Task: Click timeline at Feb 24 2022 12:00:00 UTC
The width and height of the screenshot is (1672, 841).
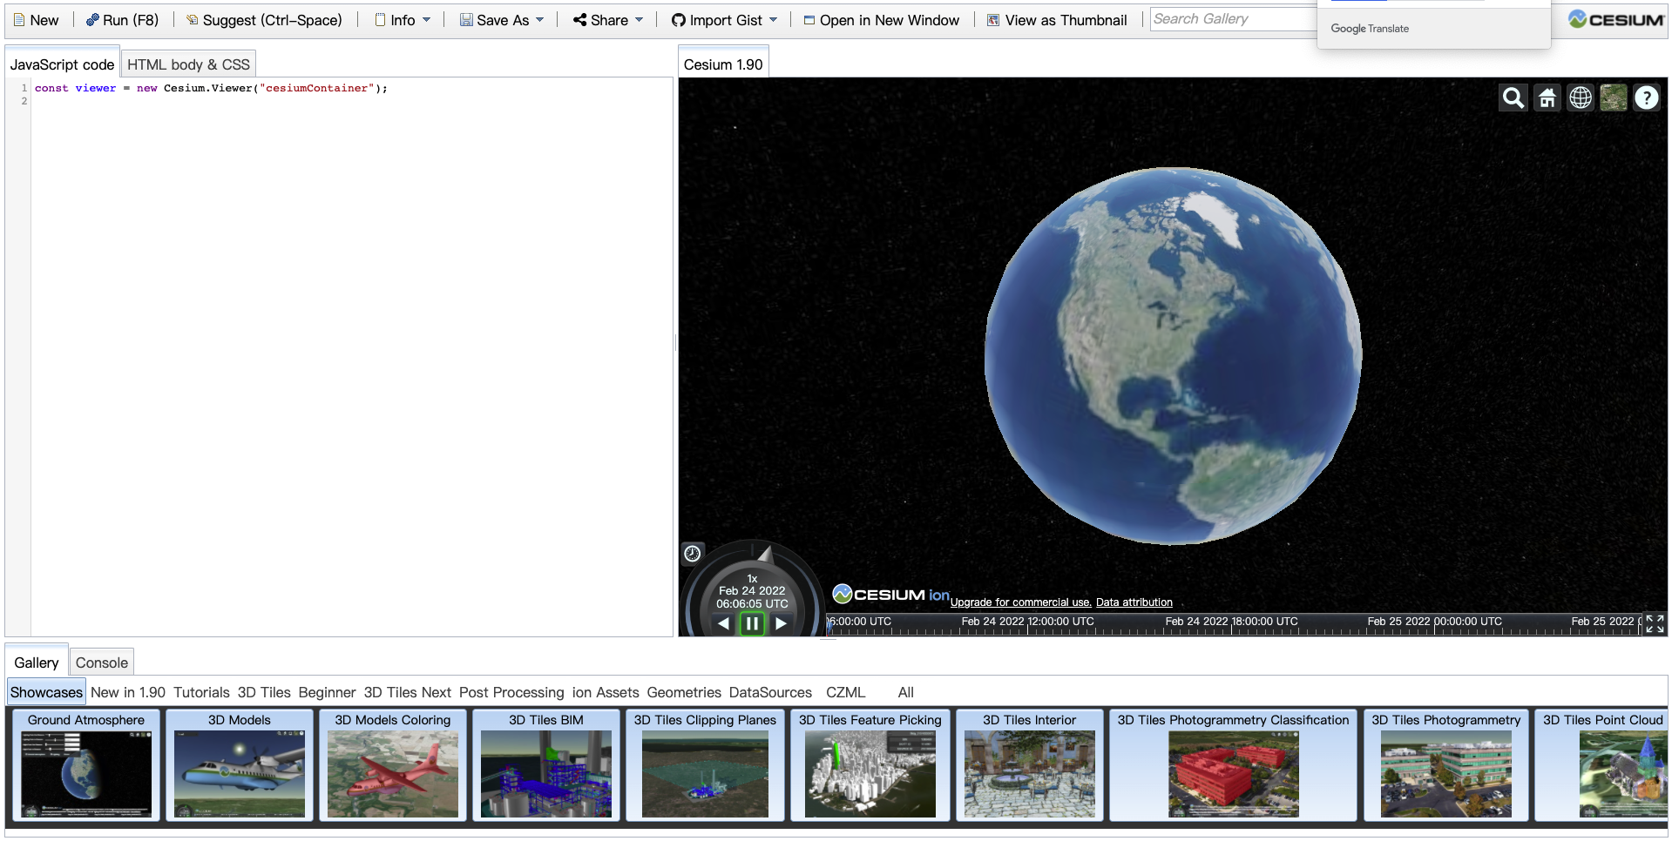Action: (1028, 623)
